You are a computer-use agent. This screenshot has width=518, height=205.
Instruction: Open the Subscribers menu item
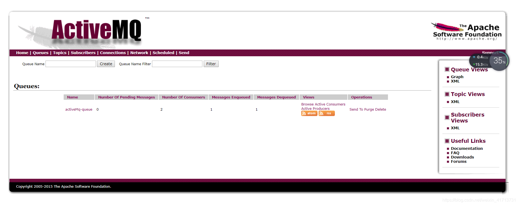click(83, 53)
